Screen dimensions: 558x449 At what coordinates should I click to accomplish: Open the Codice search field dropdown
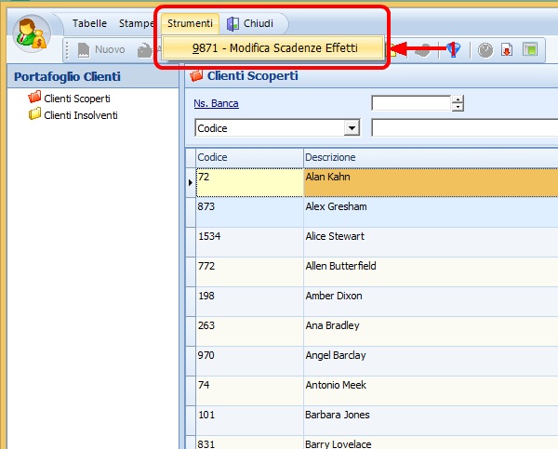[x=352, y=128]
